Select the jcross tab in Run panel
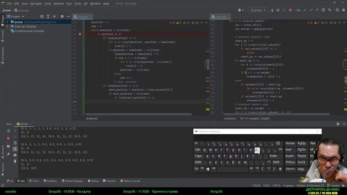 23,124
